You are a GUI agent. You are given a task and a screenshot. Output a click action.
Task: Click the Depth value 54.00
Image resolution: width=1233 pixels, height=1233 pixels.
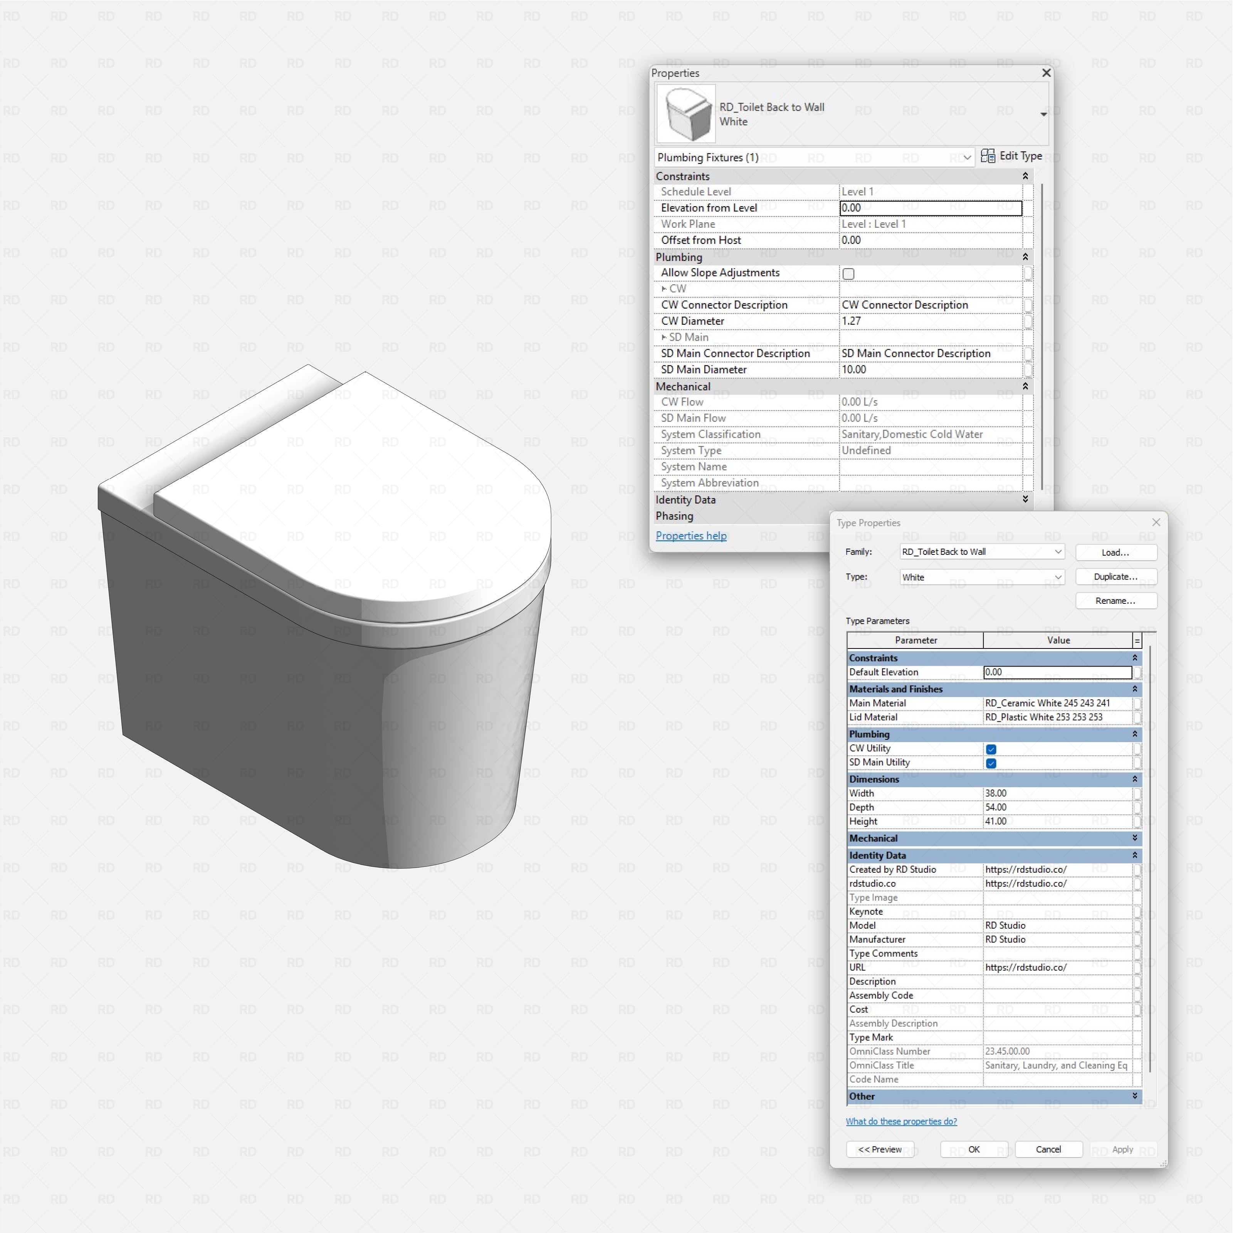1058,807
